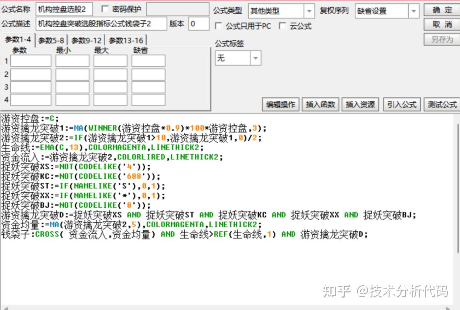This screenshot has width=460, height=310.
Task: Click the row 2 参数 name field
Action: 31,74
